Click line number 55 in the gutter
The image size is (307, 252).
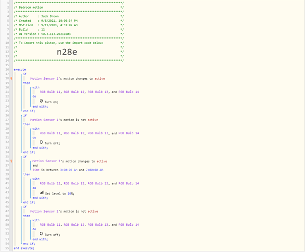coord(7,248)
